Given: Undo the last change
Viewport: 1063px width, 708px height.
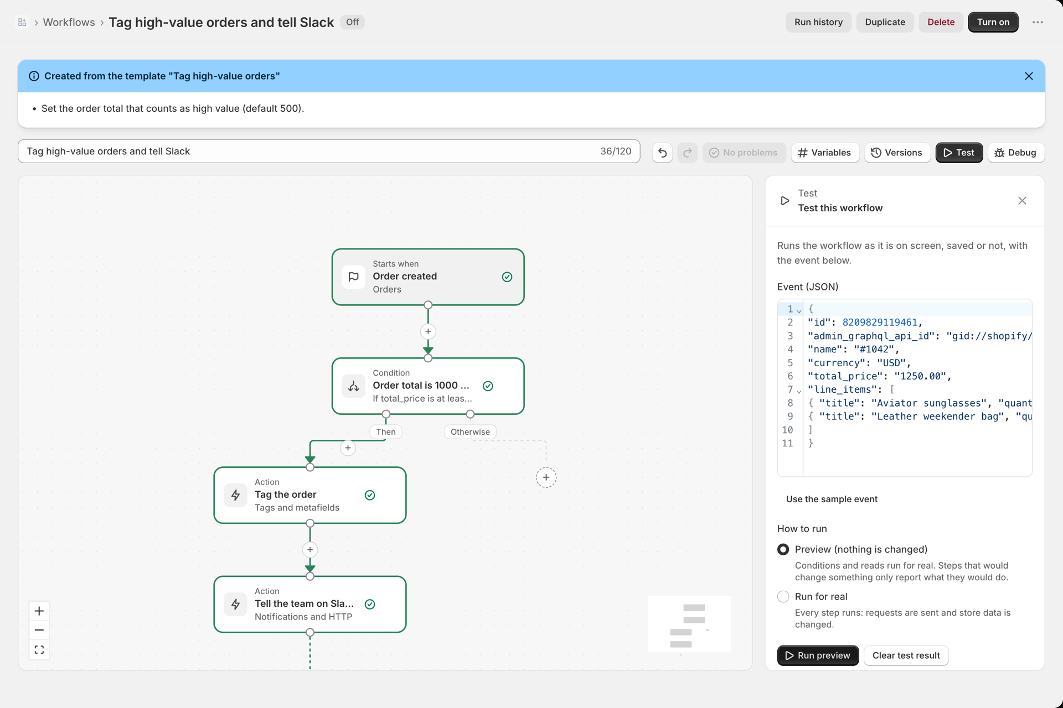Looking at the screenshot, I should (662, 153).
